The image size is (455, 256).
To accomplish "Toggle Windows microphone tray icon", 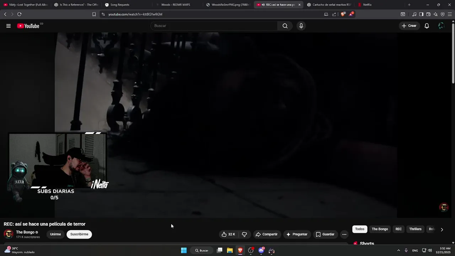I will click(406, 250).
